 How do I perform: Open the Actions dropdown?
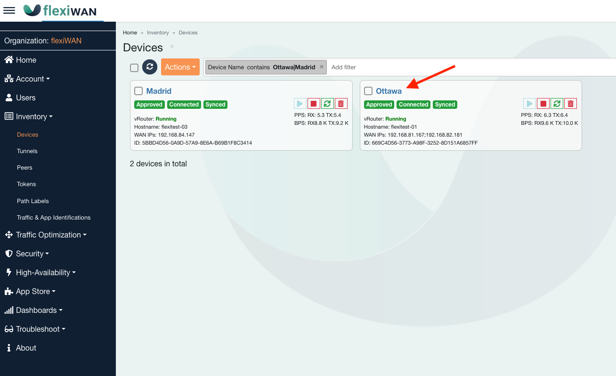coord(180,67)
